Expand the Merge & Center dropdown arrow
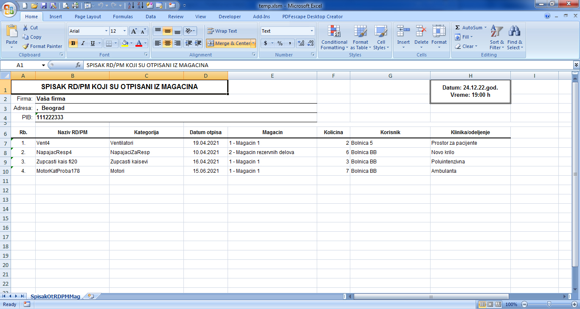The width and height of the screenshot is (580, 309). (x=253, y=43)
